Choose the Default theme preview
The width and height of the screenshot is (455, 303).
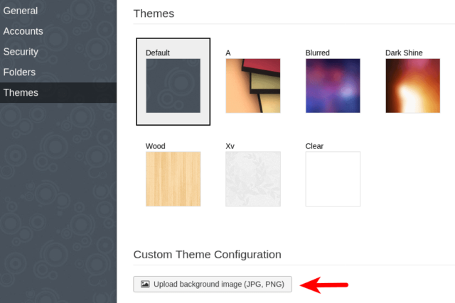pyautogui.click(x=173, y=86)
